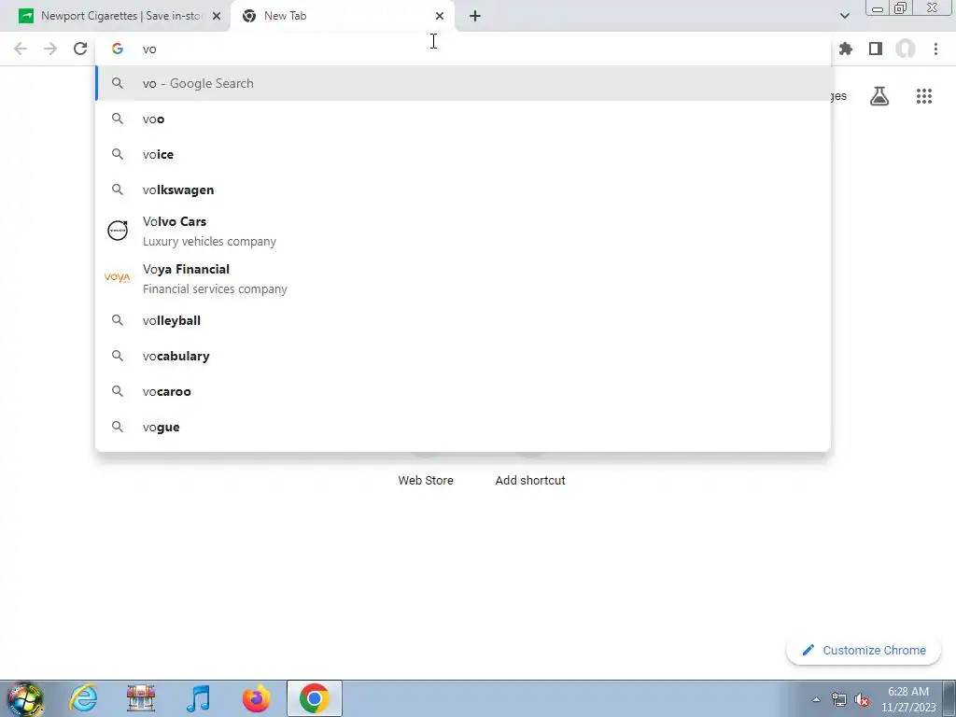This screenshot has width=956, height=717.
Task: Click the browser forward arrow
Action: pos(50,49)
